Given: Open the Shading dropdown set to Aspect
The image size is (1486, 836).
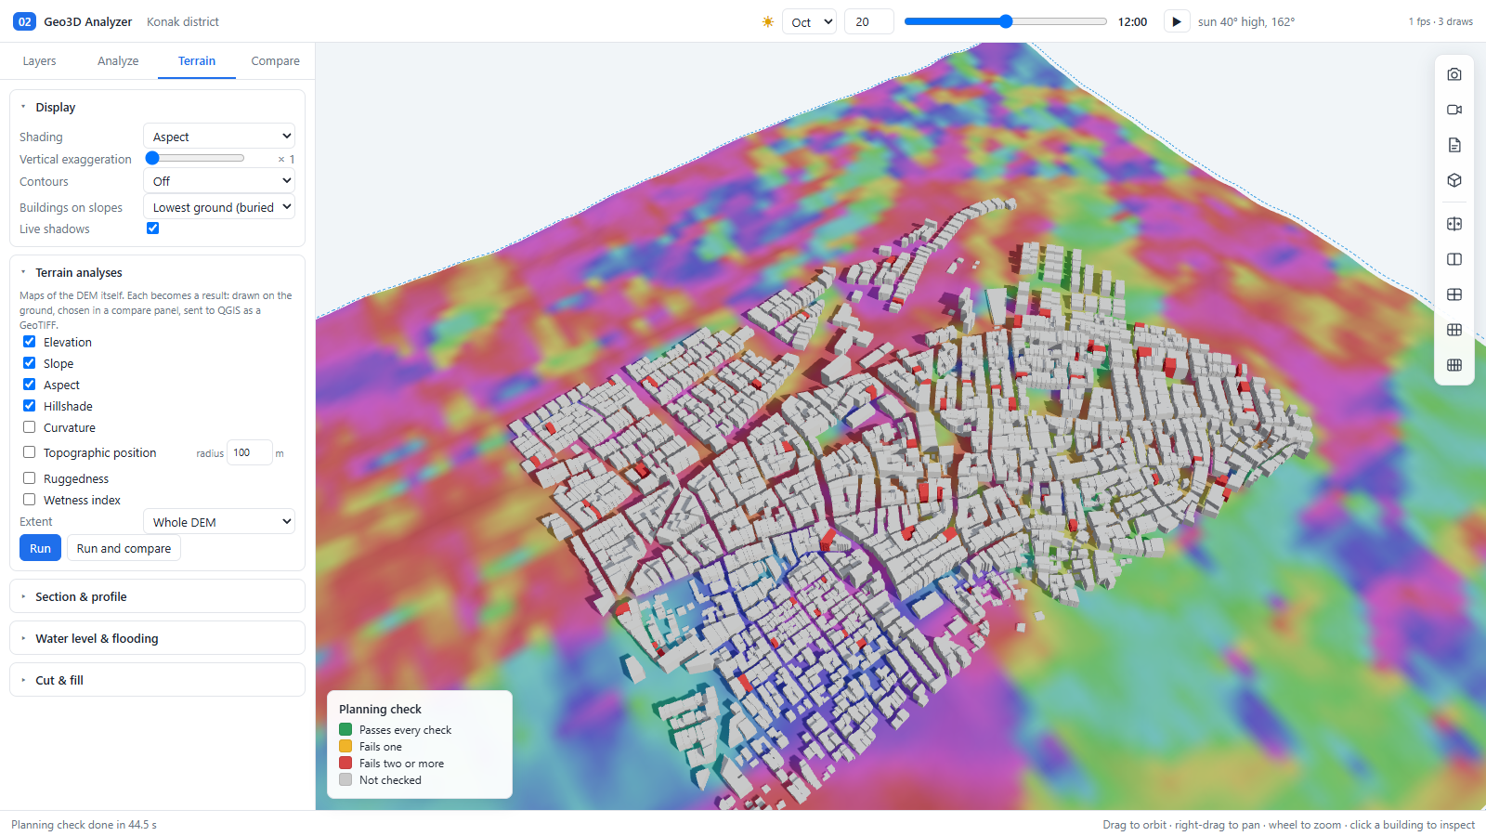Looking at the screenshot, I should (219, 137).
